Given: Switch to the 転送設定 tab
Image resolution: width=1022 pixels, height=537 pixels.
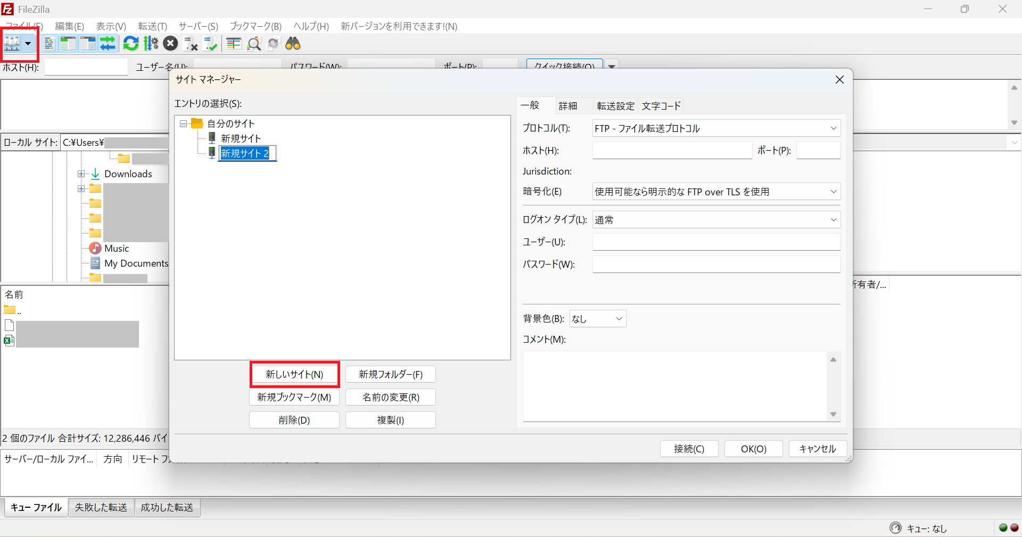Looking at the screenshot, I should click(615, 106).
